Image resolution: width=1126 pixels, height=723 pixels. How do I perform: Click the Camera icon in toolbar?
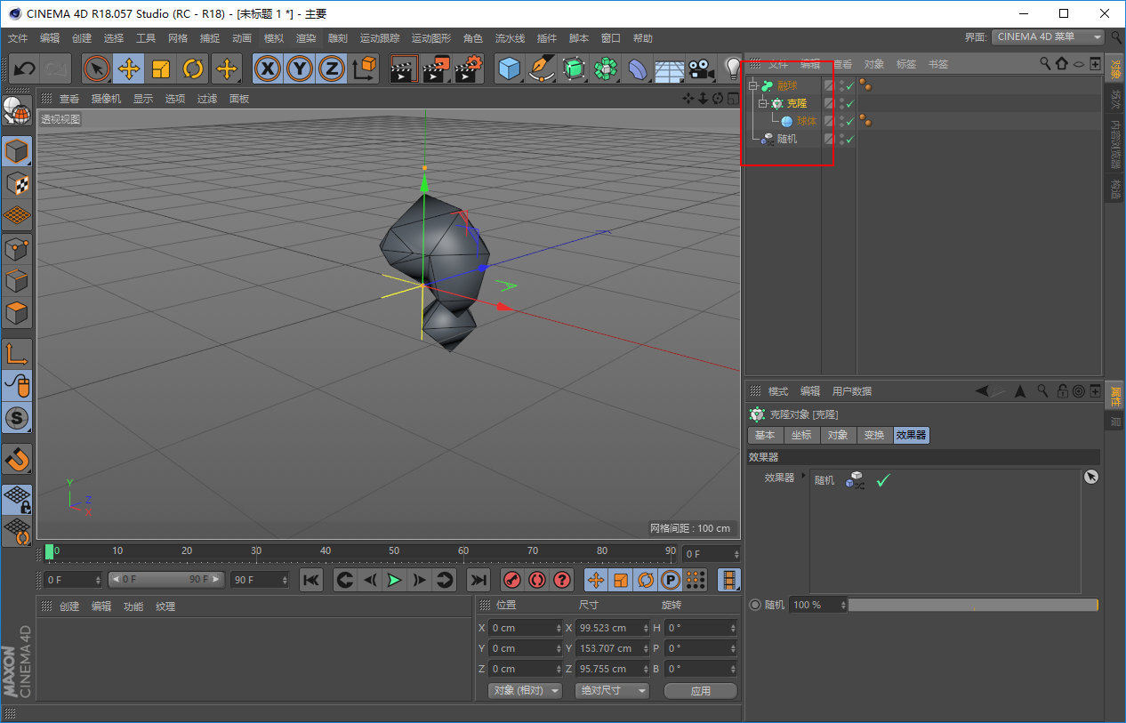tap(702, 68)
